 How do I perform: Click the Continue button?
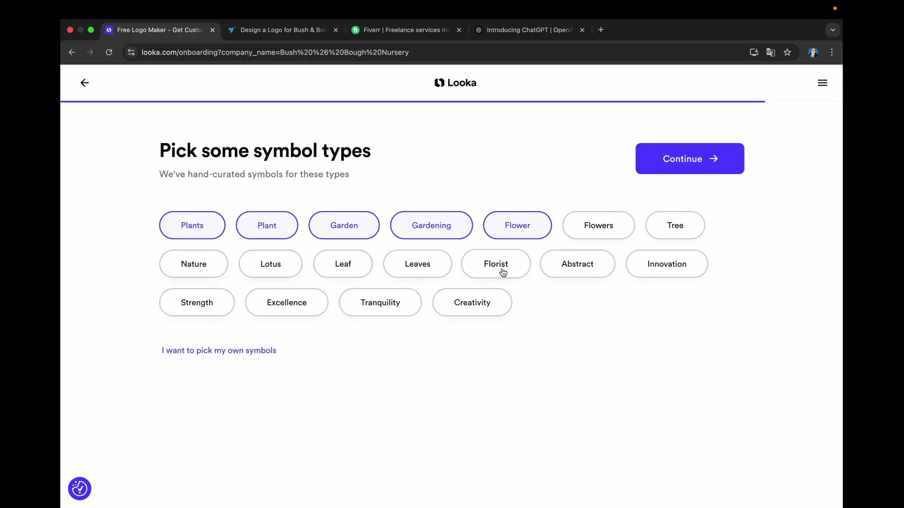(x=689, y=159)
